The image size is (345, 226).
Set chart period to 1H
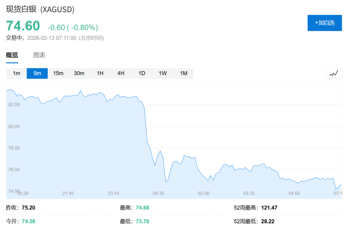click(x=100, y=73)
